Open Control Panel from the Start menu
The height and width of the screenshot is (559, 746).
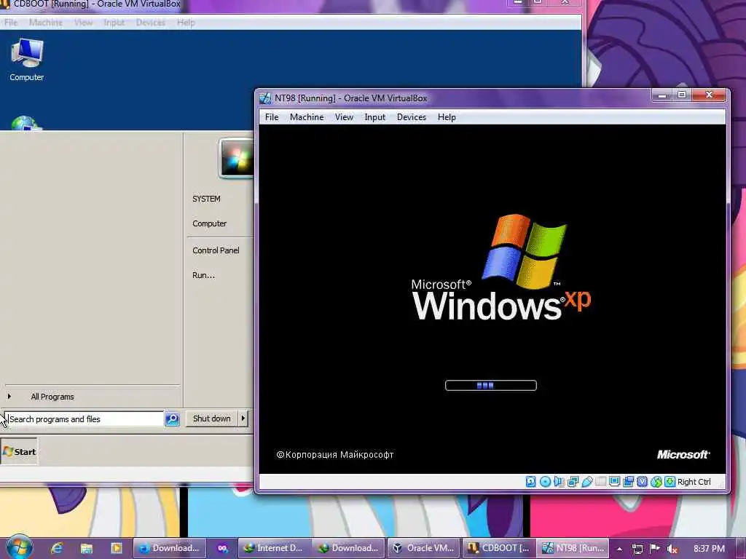216,250
